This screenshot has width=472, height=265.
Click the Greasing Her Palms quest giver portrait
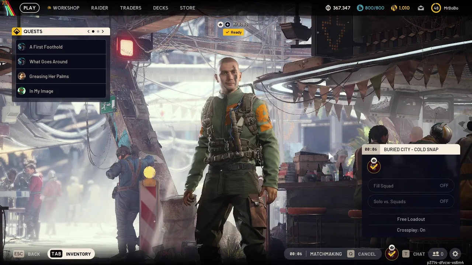coord(22,76)
